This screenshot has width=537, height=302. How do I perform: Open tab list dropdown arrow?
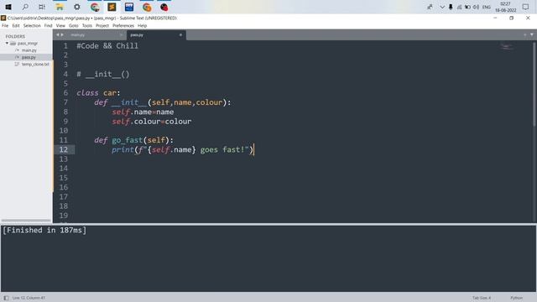pos(532,34)
